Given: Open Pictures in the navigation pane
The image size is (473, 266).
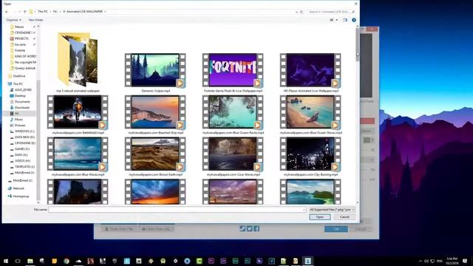Looking at the screenshot, I should pos(20,125).
